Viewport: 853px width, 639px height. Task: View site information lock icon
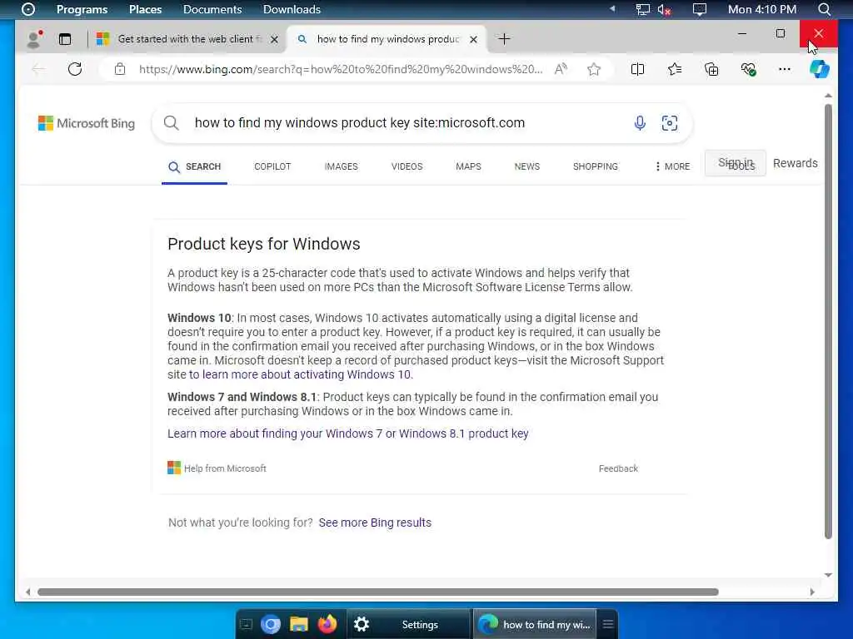click(x=120, y=69)
